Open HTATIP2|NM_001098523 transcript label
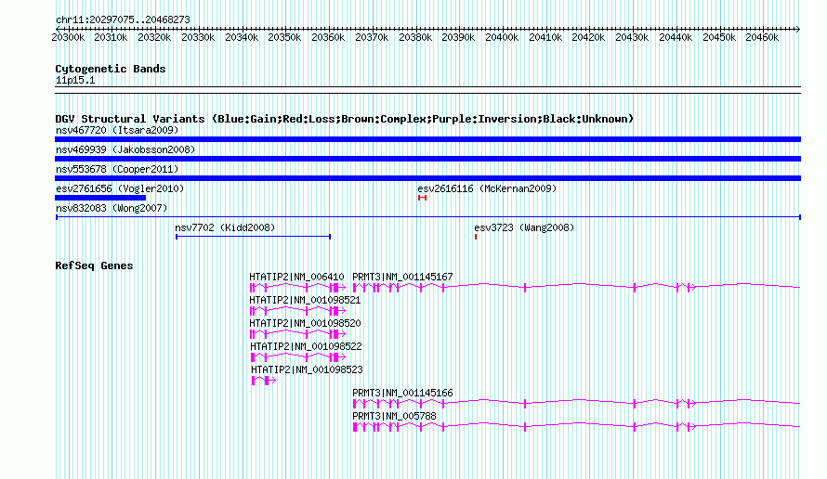Viewport: 827px width, 479px height. coord(307,369)
